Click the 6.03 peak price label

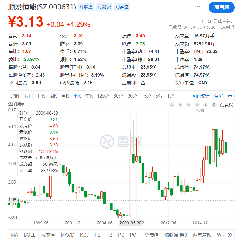point(200,110)
